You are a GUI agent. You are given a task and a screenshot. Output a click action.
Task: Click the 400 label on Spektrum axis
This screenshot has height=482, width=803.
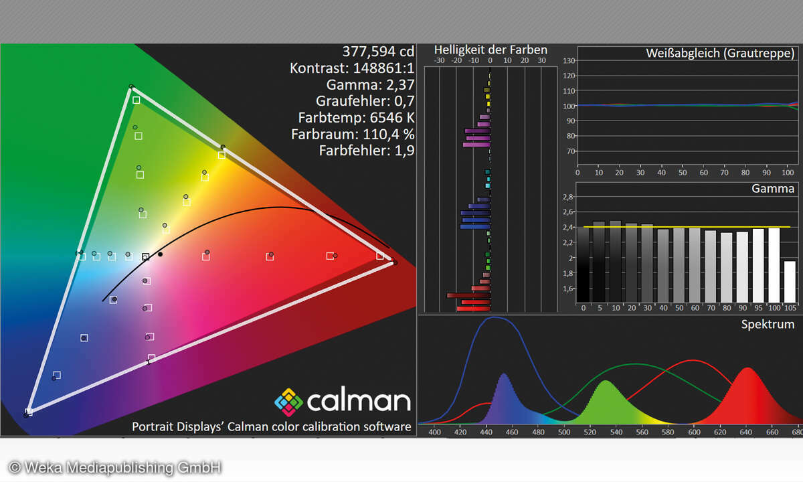(x=435, y=432)
